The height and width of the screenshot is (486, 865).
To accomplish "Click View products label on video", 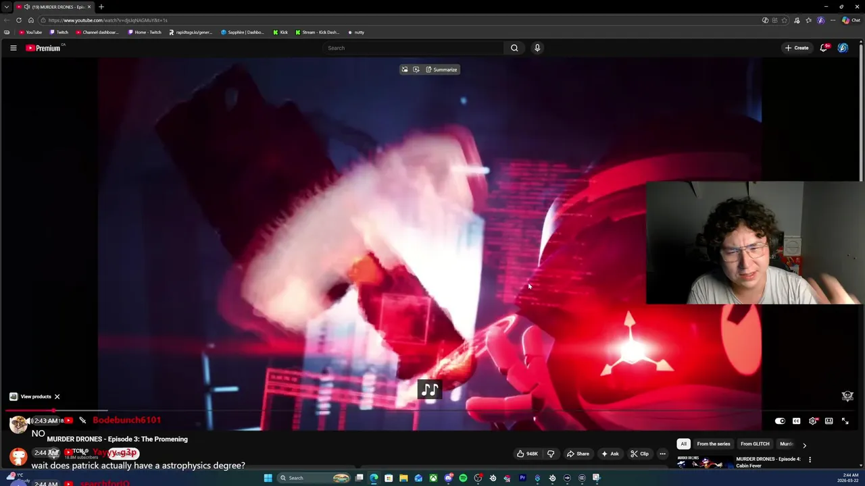I will coord(36,397).
